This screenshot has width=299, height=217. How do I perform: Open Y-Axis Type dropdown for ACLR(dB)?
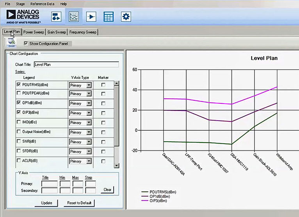[89, 160]
